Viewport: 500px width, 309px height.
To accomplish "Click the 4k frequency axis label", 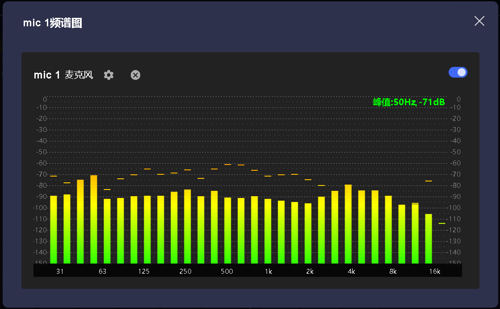I will tap(351, 272).
